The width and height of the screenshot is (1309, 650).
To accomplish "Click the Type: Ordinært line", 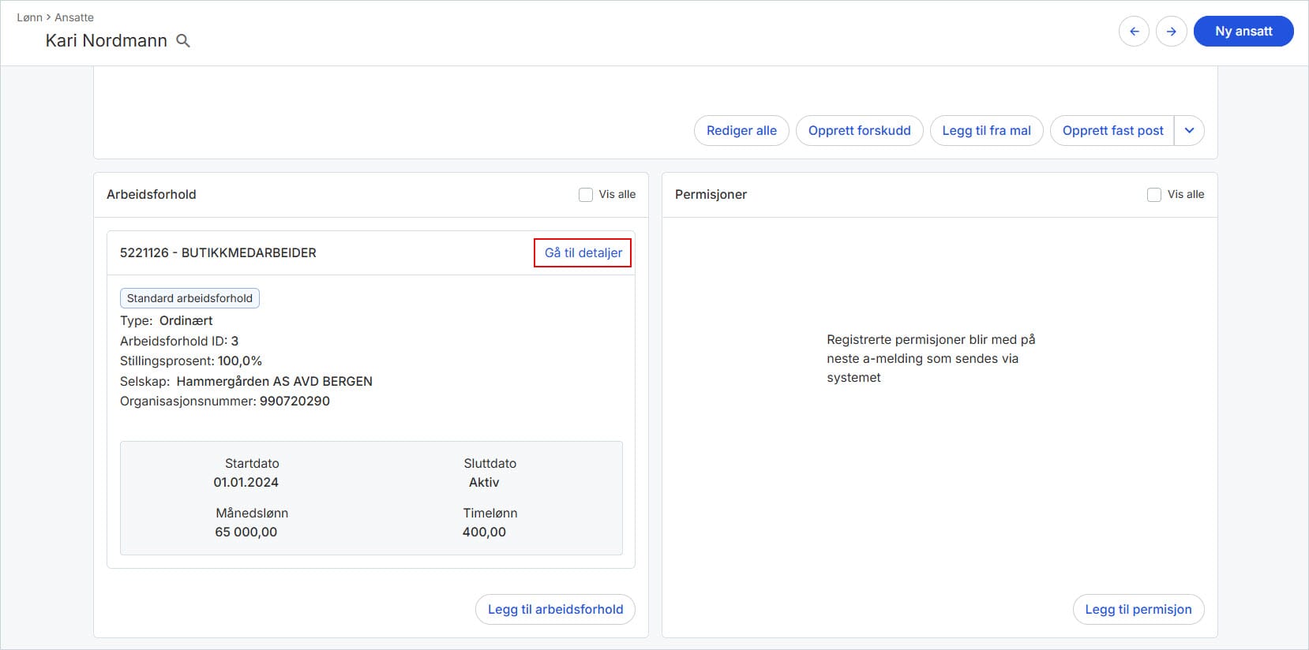I will 167,321.
